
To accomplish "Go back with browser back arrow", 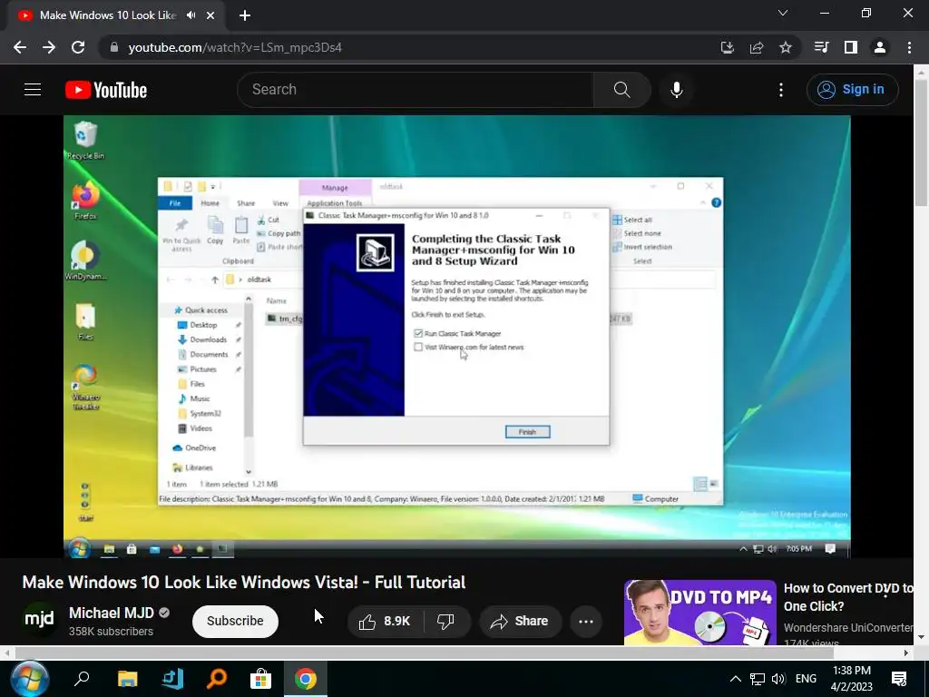I will 20,47.
